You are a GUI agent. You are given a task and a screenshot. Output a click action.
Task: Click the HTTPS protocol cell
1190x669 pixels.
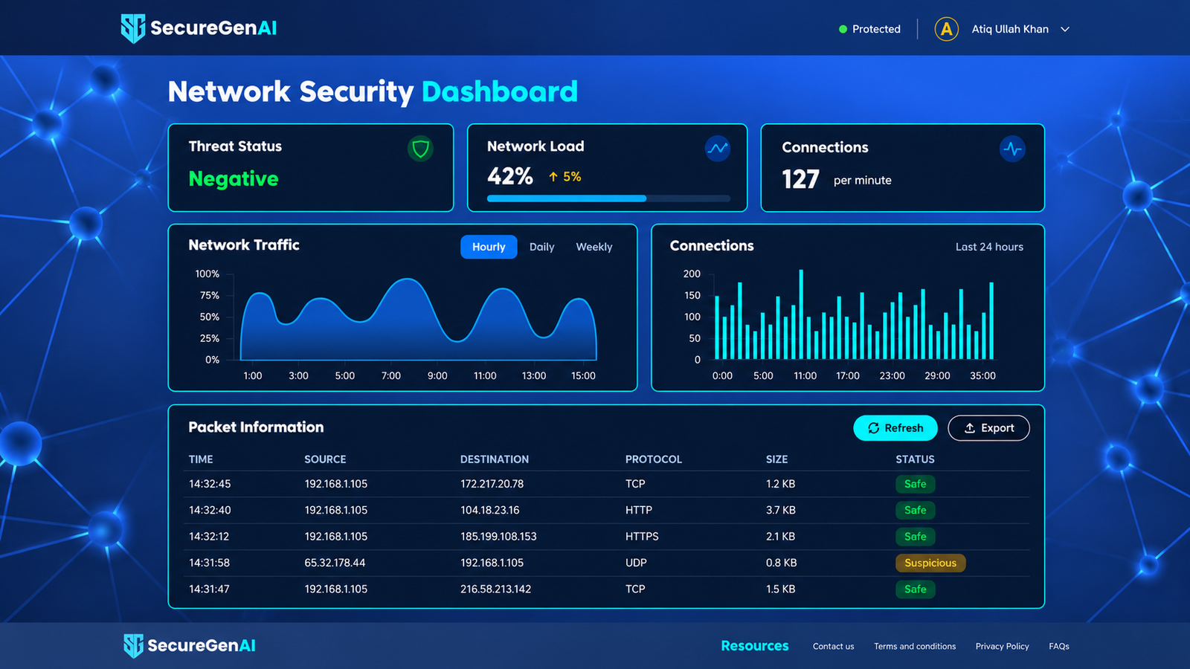[x=642, y=537]
